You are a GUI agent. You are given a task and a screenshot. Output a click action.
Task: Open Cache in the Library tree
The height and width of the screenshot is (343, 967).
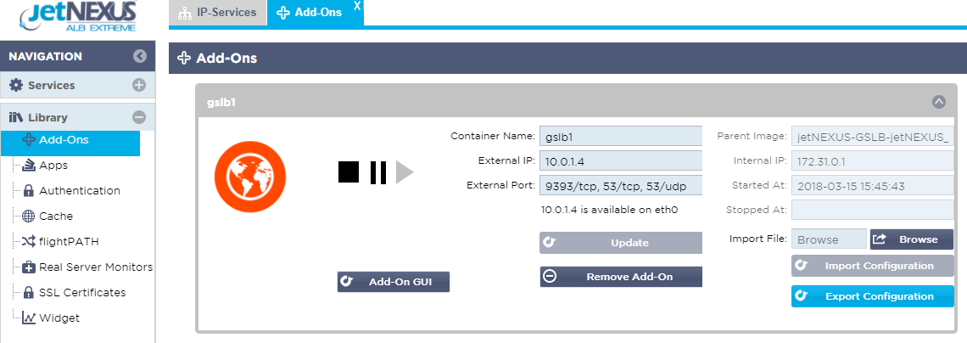[x=55, y=216]
